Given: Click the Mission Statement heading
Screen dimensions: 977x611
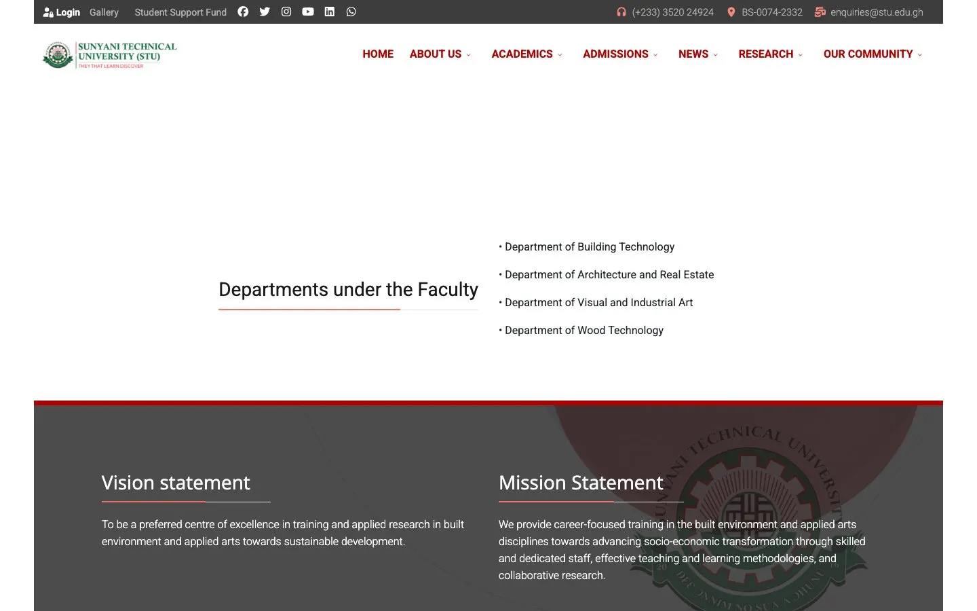Looking at the screenshot, I should [x=581, y=483].
